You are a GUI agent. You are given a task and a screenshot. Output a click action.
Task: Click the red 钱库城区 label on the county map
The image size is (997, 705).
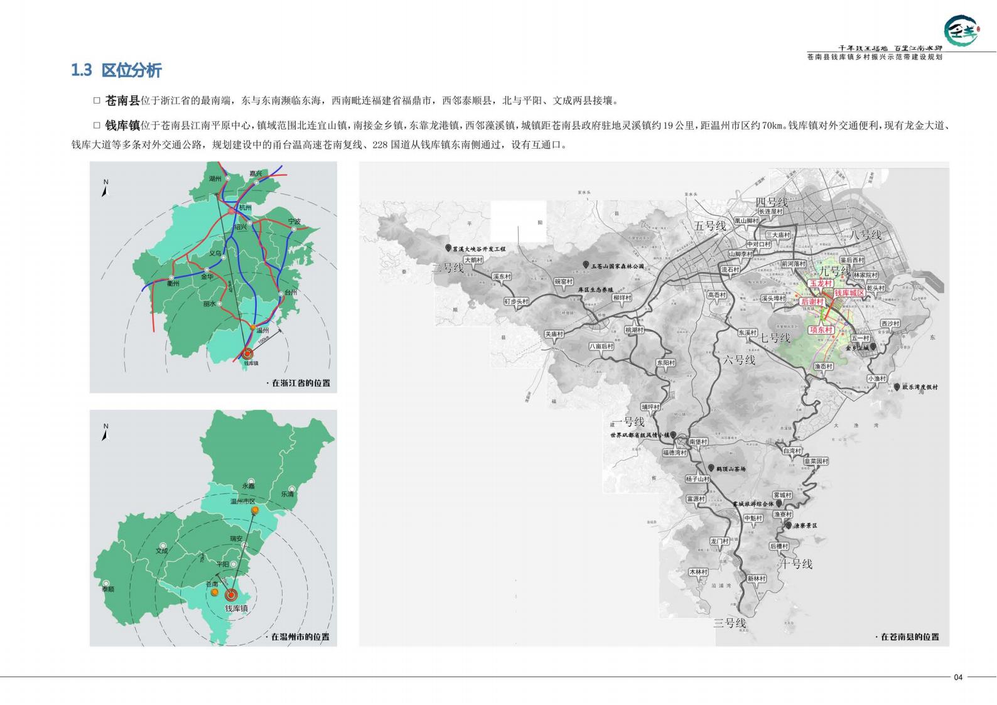[x=849, y=293]
